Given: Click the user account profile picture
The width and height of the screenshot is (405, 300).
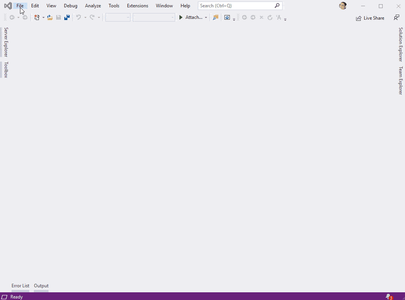Looking at the screenshot, I should (343, 5).
